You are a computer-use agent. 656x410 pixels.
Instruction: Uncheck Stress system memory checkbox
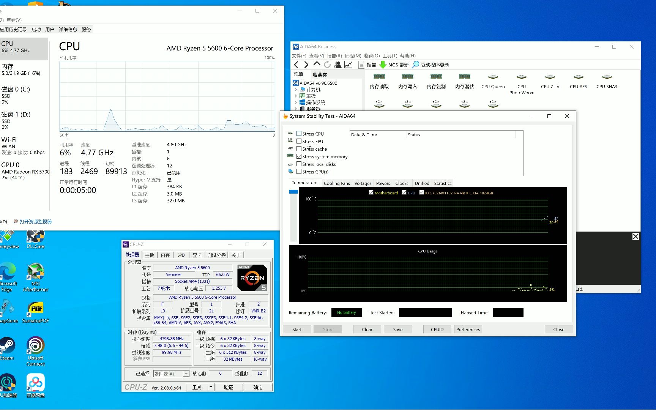tap(299, 156)
